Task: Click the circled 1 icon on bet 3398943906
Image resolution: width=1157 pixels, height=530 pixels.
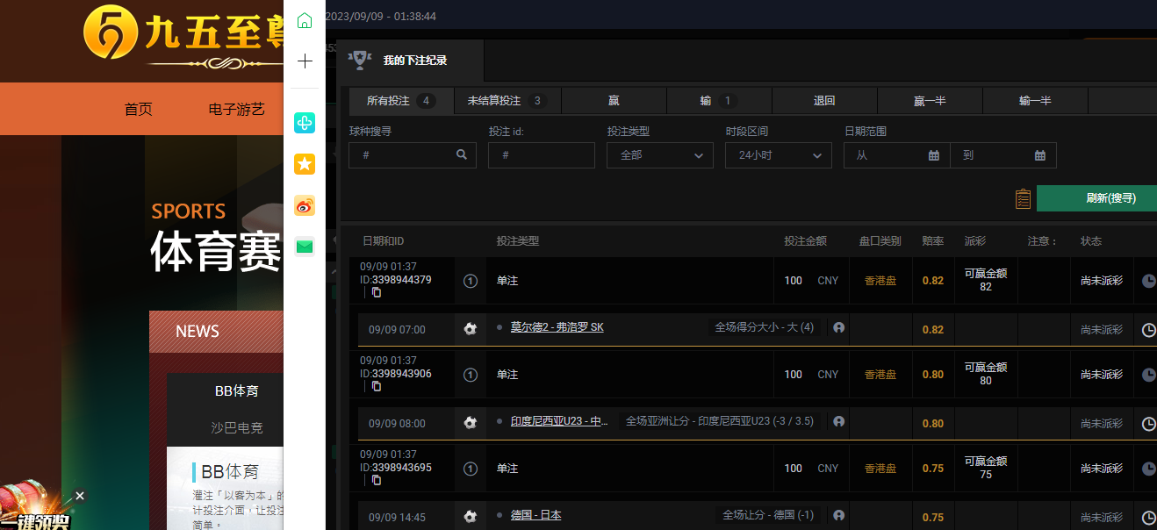Action: (471, 375)
